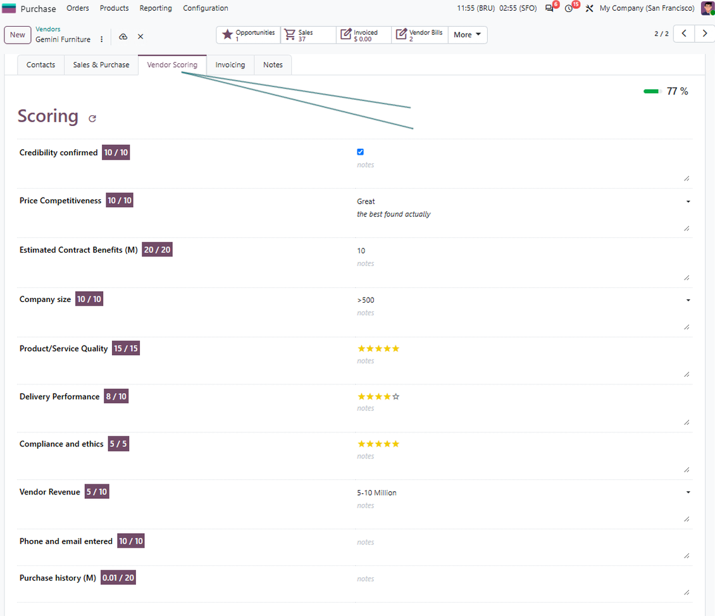Open Company size >500 dropdown
The height and width of the screenshot is (616, 715).
tap(523, 300)
